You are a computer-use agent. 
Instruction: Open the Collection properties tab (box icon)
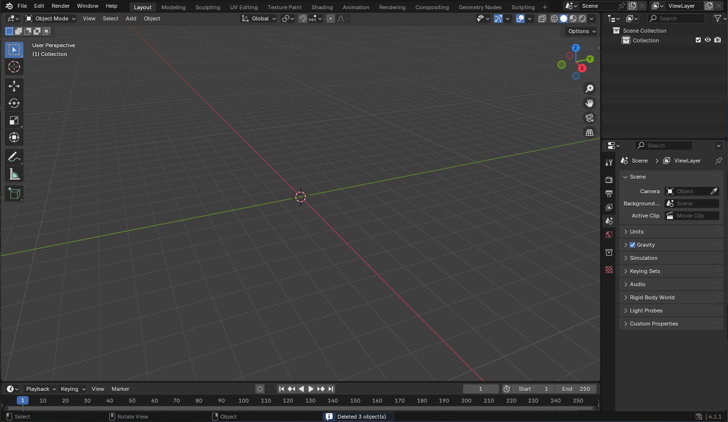609,252
